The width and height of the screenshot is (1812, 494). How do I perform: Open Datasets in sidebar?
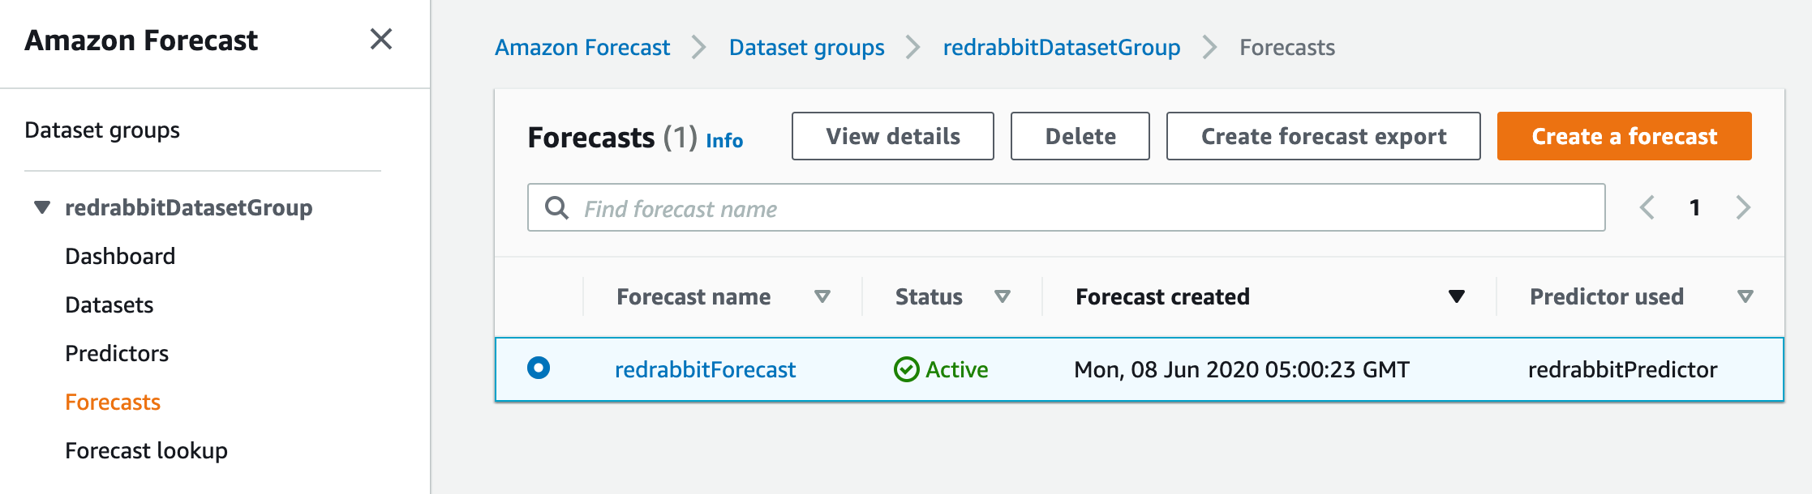(x=109, y=305)
